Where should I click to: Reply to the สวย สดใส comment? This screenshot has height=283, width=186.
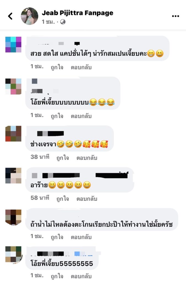(81, 67)
